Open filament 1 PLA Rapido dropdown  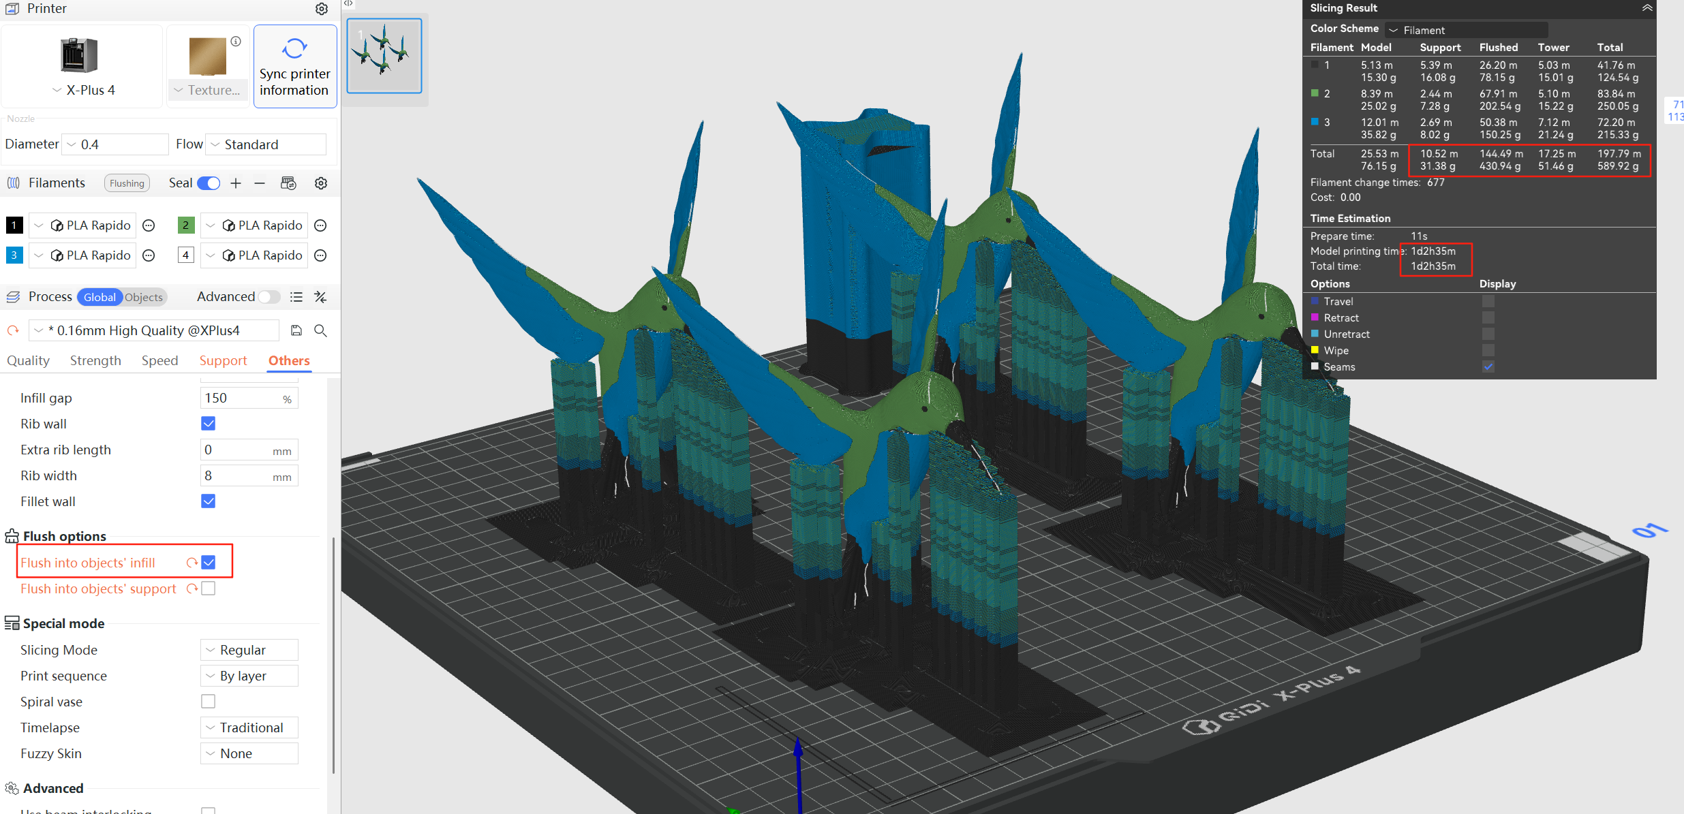click(82, 225)
